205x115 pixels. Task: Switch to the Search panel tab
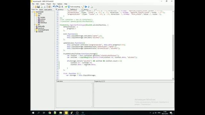coord(41,10)
